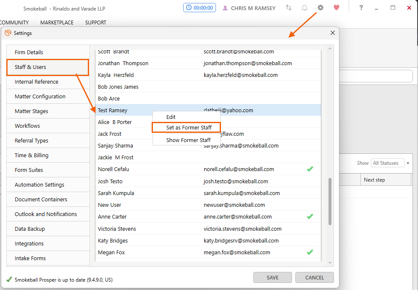Viewport: 418px width, 290px height.
Task: Click the sync arrows icon
Action: click(289, 8)
